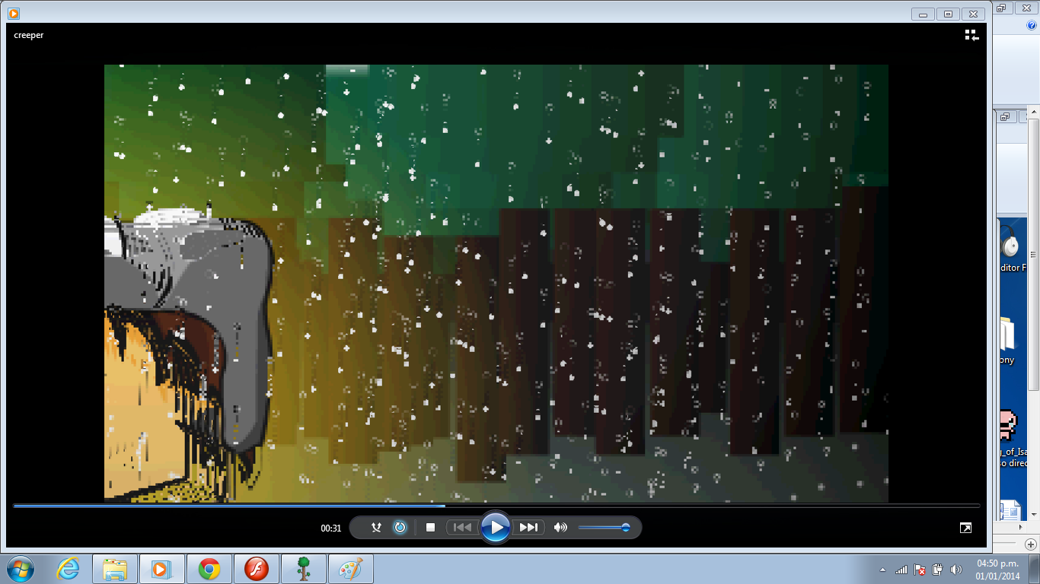Toggle shuffle mode in player controls
1040x584 pixels.
pyautogui.click(x=376, y=527)
